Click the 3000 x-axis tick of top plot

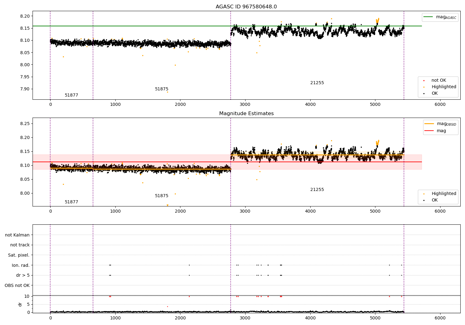[x=245, y=105]
